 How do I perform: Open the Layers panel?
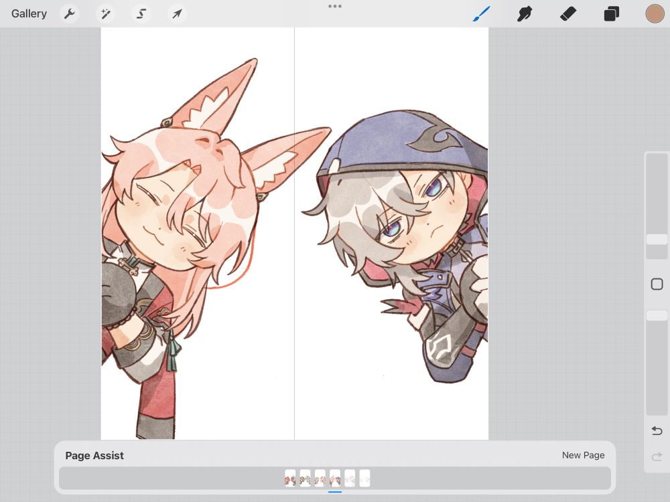(x=612, y=13)
